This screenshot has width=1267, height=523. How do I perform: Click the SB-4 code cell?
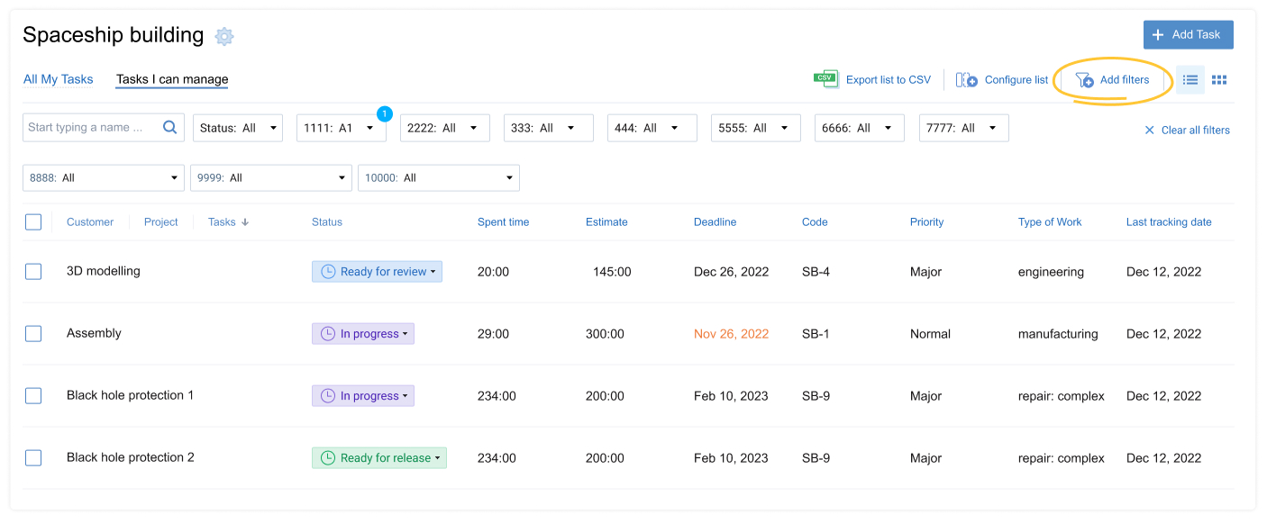point(816,272)
